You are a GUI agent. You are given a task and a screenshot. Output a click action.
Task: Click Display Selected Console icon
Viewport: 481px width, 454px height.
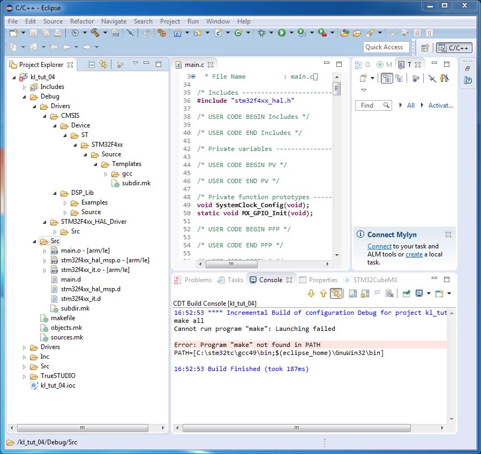[419, 293]
